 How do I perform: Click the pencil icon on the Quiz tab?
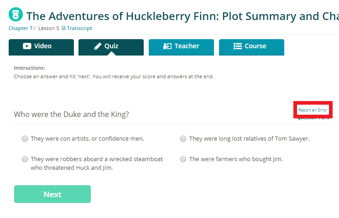(98, 46)
